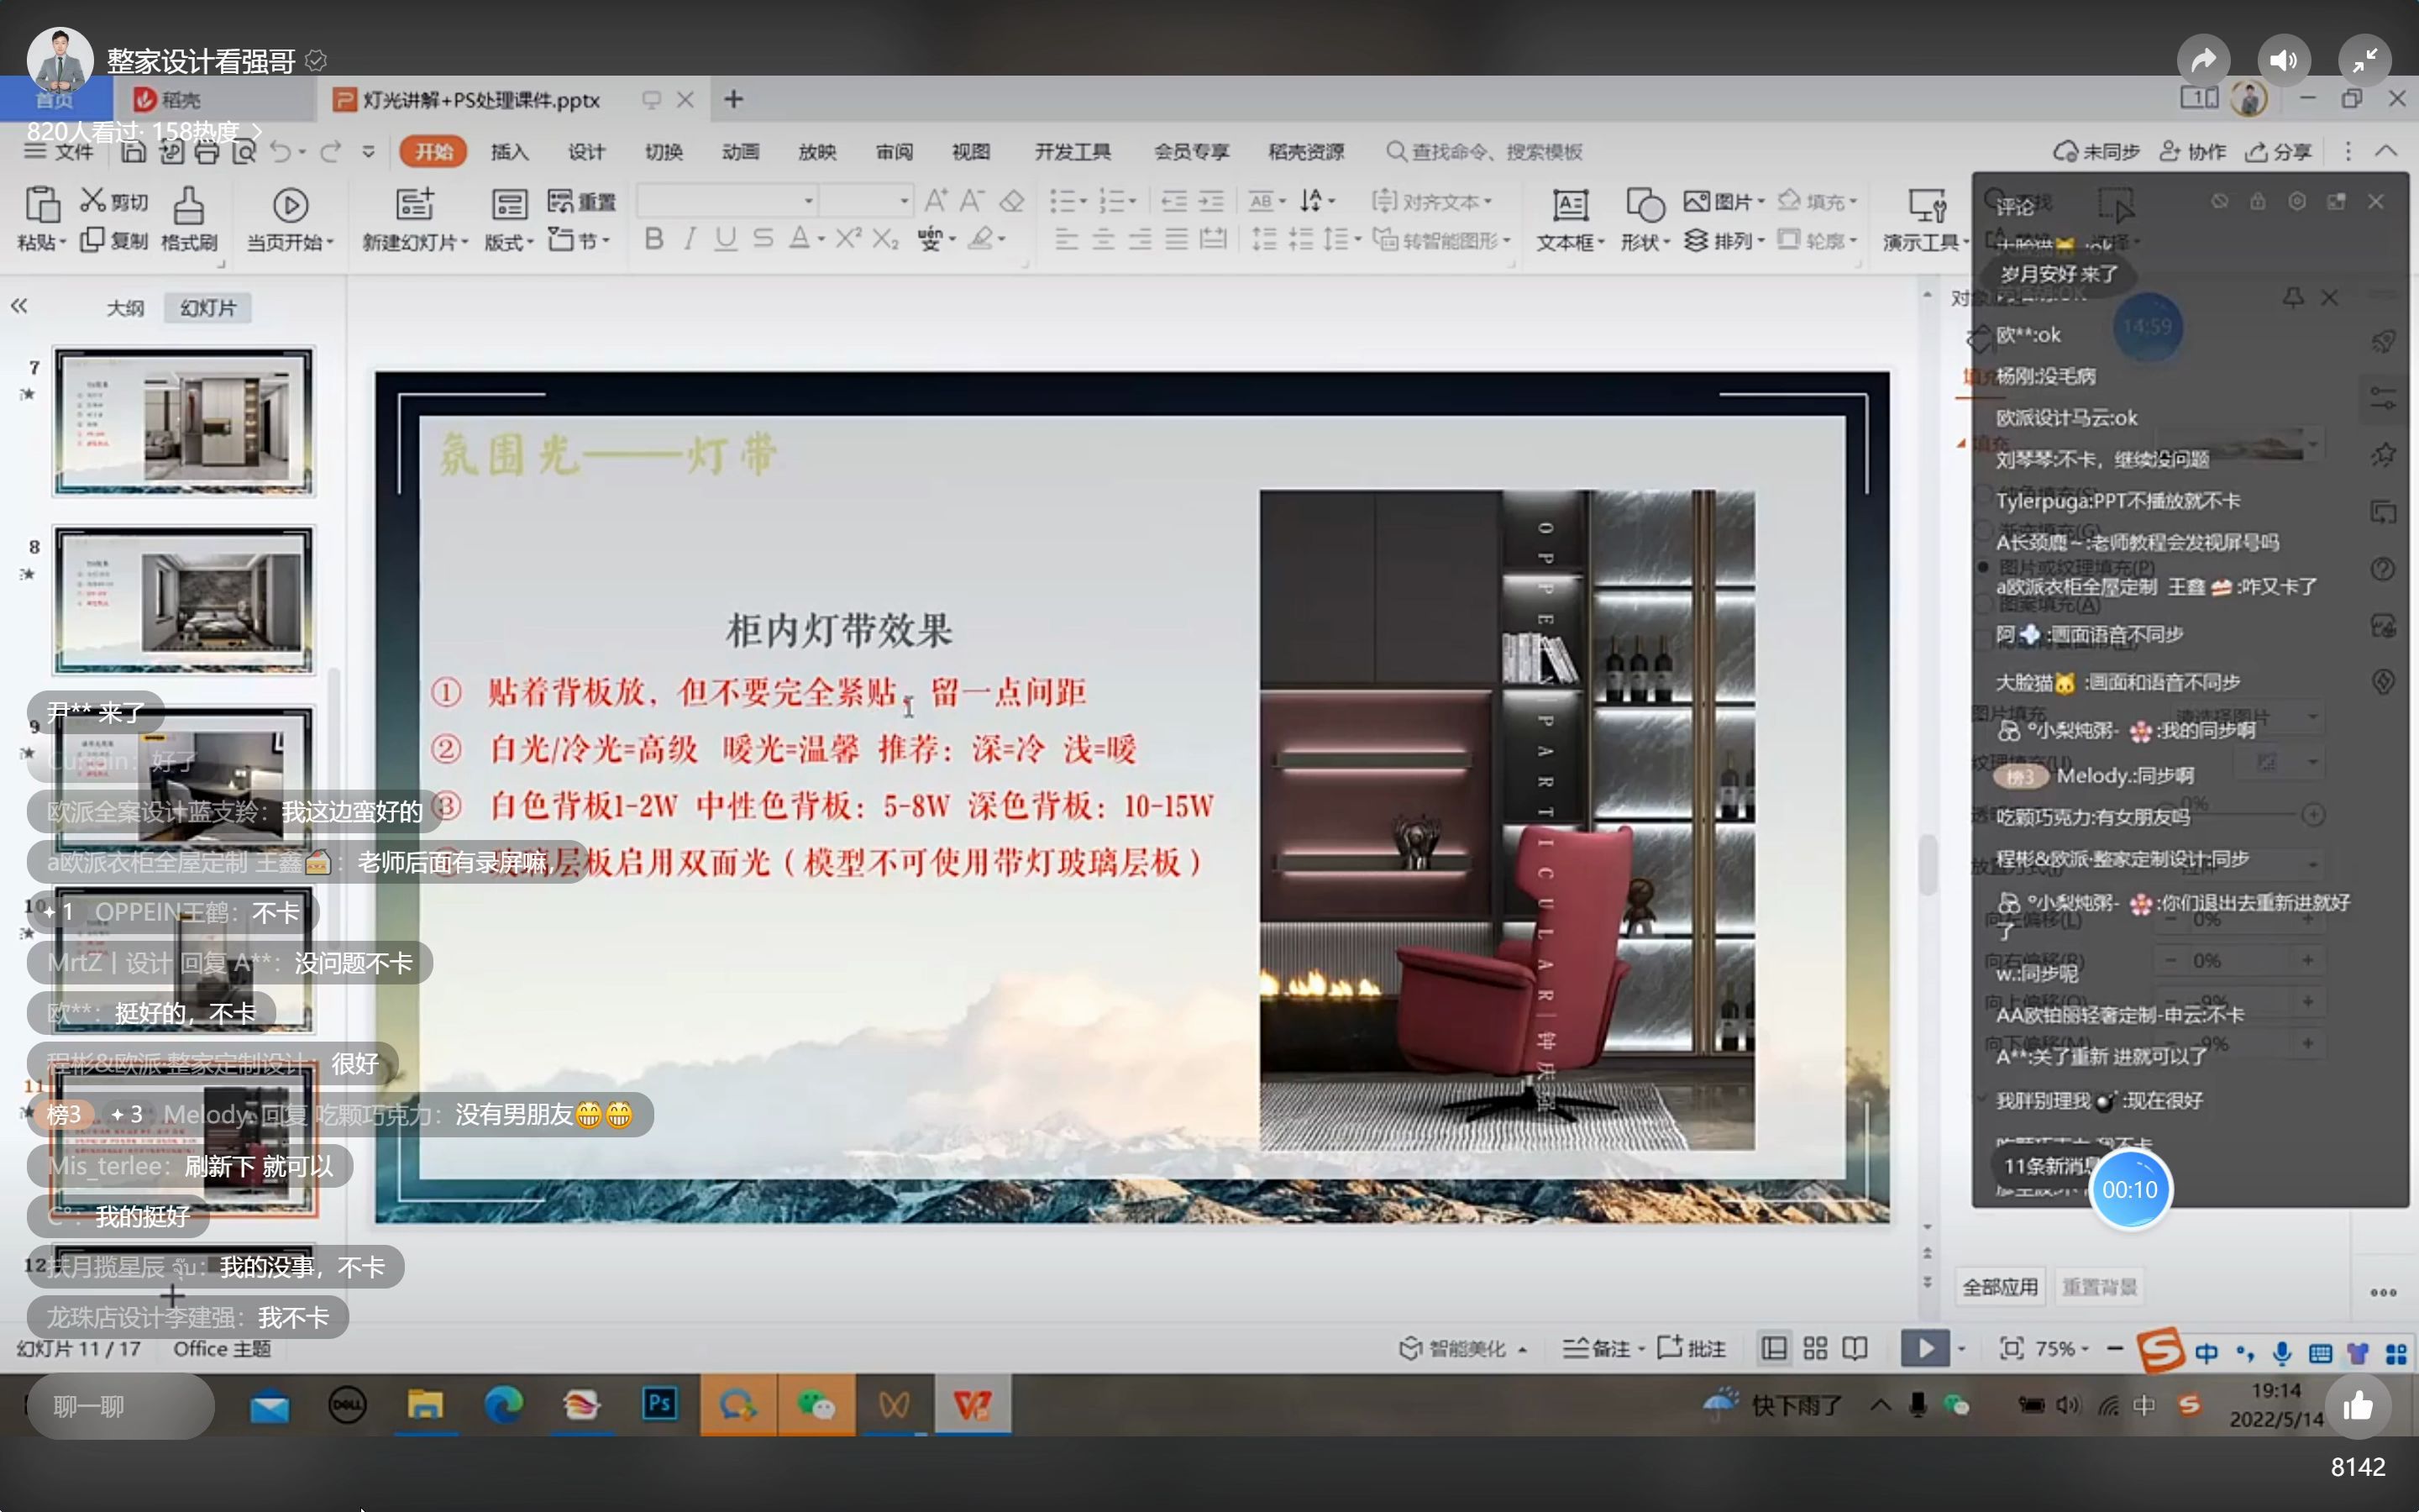Click the Bold formatting icon
2419x1512 pixels.
tap(653, 239)
